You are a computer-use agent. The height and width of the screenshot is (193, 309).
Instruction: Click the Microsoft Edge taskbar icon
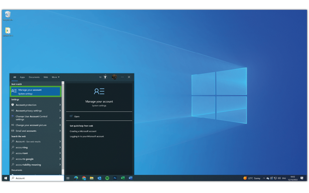click(76, 178)
